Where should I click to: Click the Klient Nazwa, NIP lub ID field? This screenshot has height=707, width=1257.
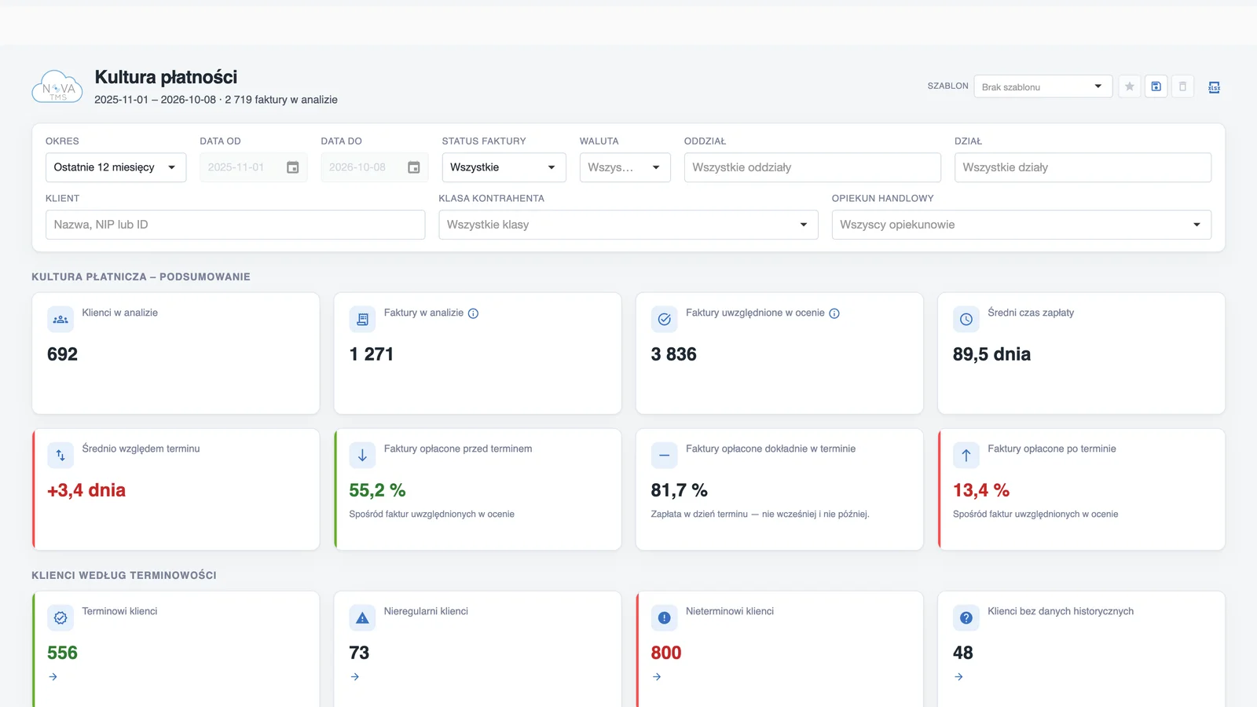pos(235,225)
